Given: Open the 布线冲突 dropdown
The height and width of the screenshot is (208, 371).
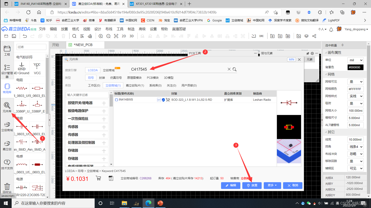Looking at the screenshot, I should tap(355, 154).
